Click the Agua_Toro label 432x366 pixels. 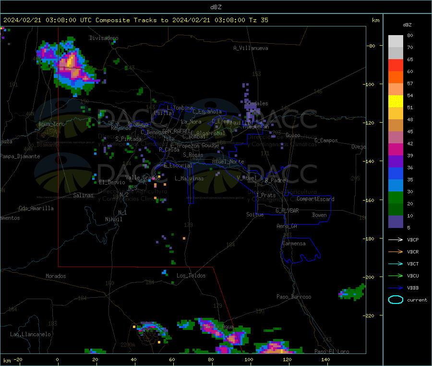coord(51,124)
